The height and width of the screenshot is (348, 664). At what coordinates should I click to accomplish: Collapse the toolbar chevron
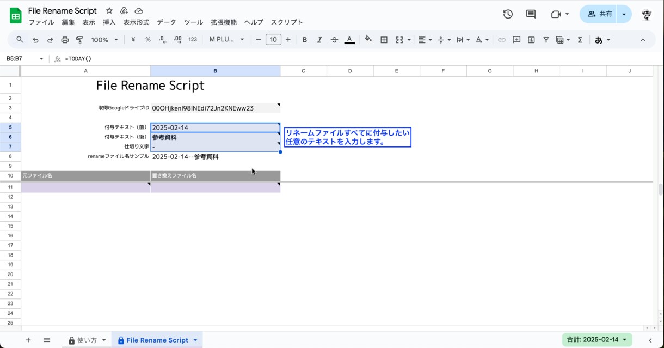pos(643,40)
